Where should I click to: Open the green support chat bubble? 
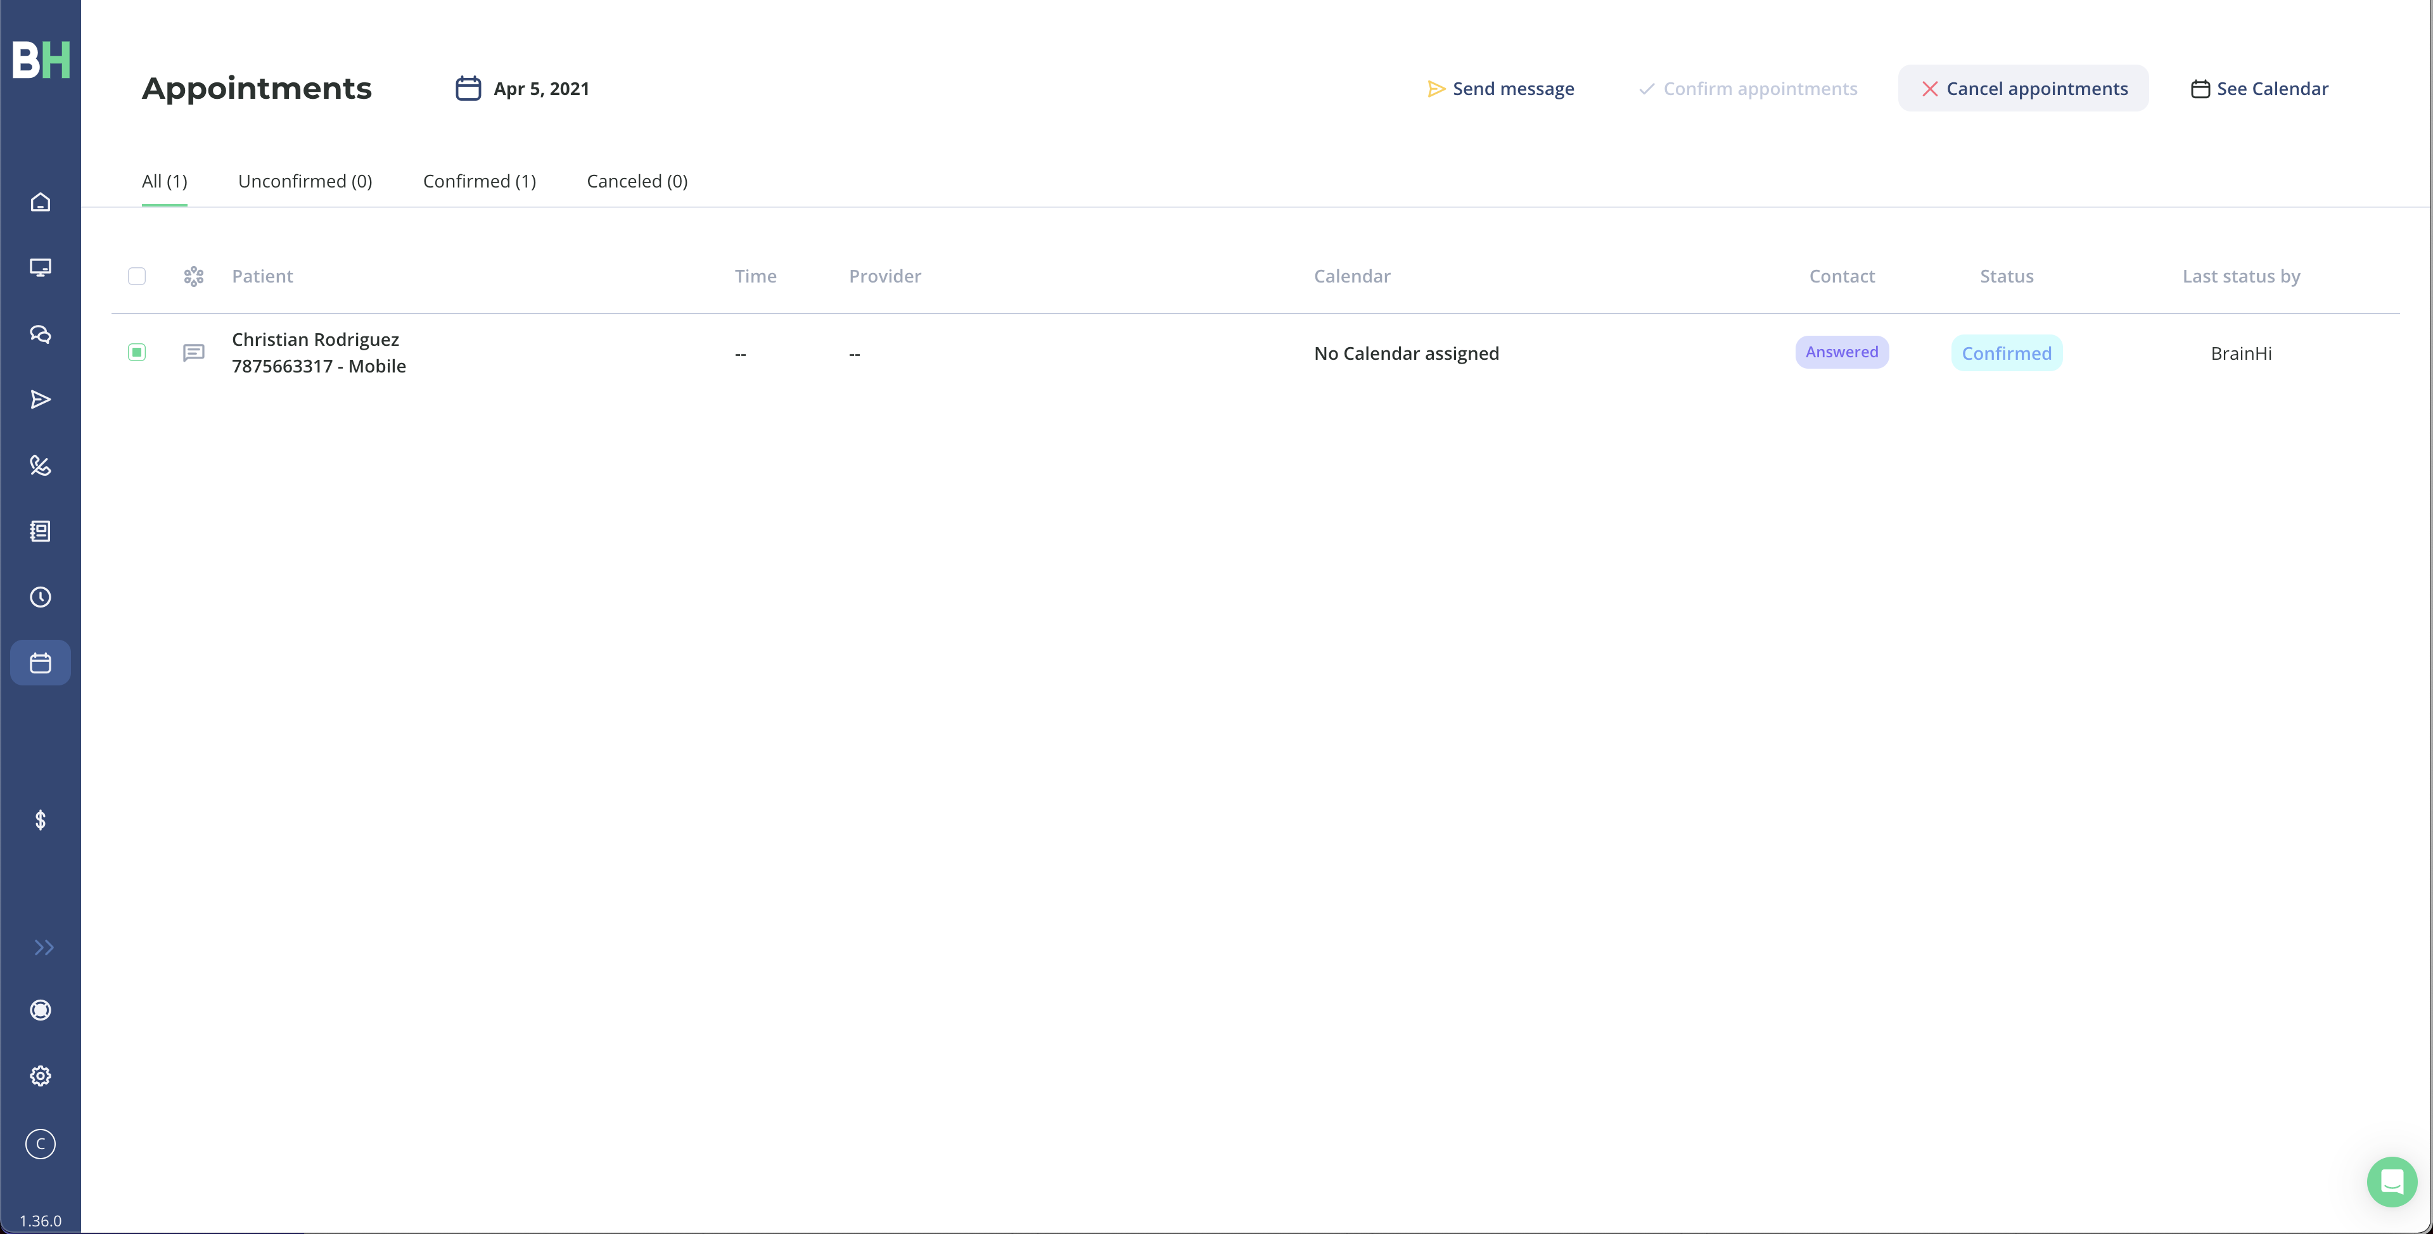click(x=2391, y=1182)
